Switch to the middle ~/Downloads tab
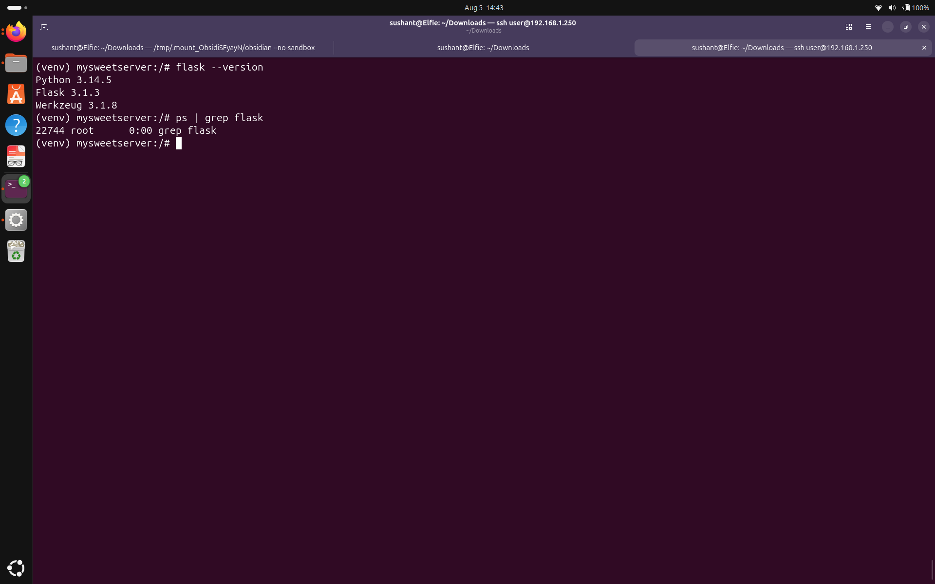 click(x=483, y=48)
